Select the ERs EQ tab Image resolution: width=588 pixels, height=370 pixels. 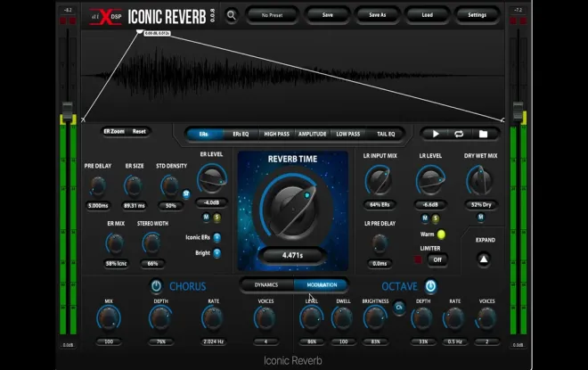[x=241, y=134]
